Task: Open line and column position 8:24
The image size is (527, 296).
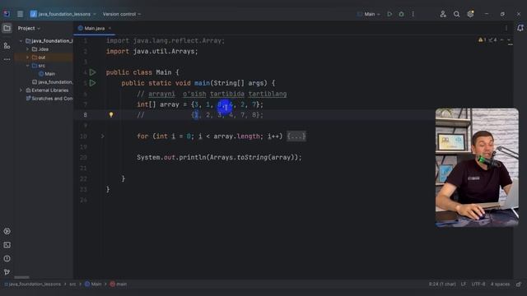Action: [x=442, y=284]
